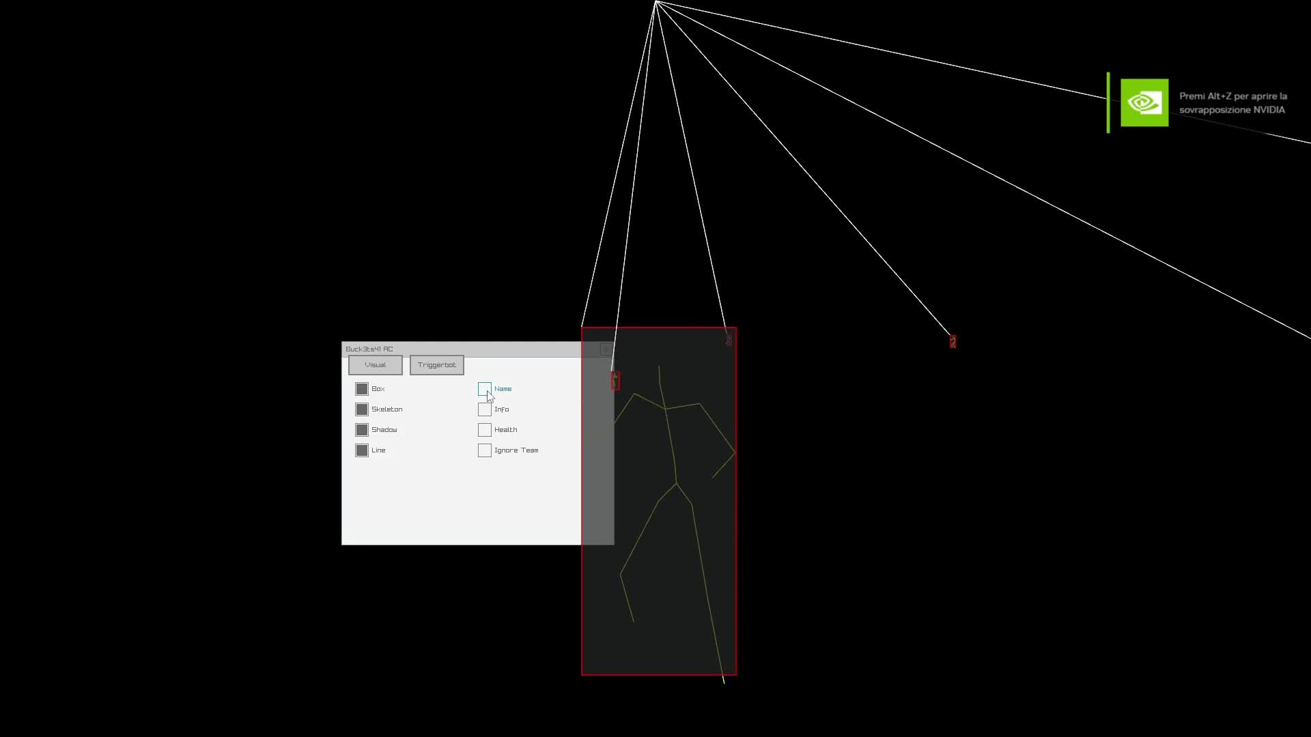Viewport: 1311px width, 737px height.
Task: Open the Triggerbot tab
Action: click(436, 365)
